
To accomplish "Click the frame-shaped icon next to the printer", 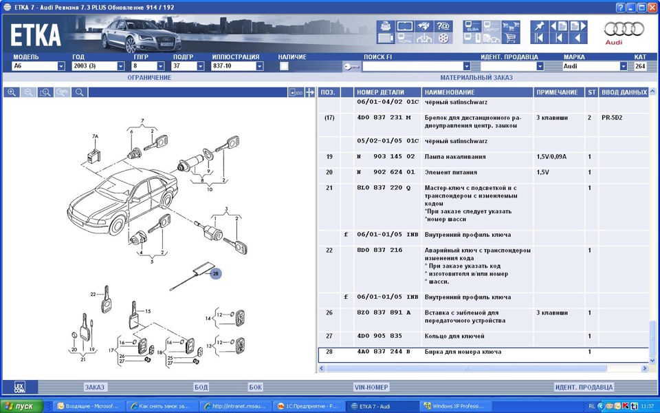I will [405, 26].
